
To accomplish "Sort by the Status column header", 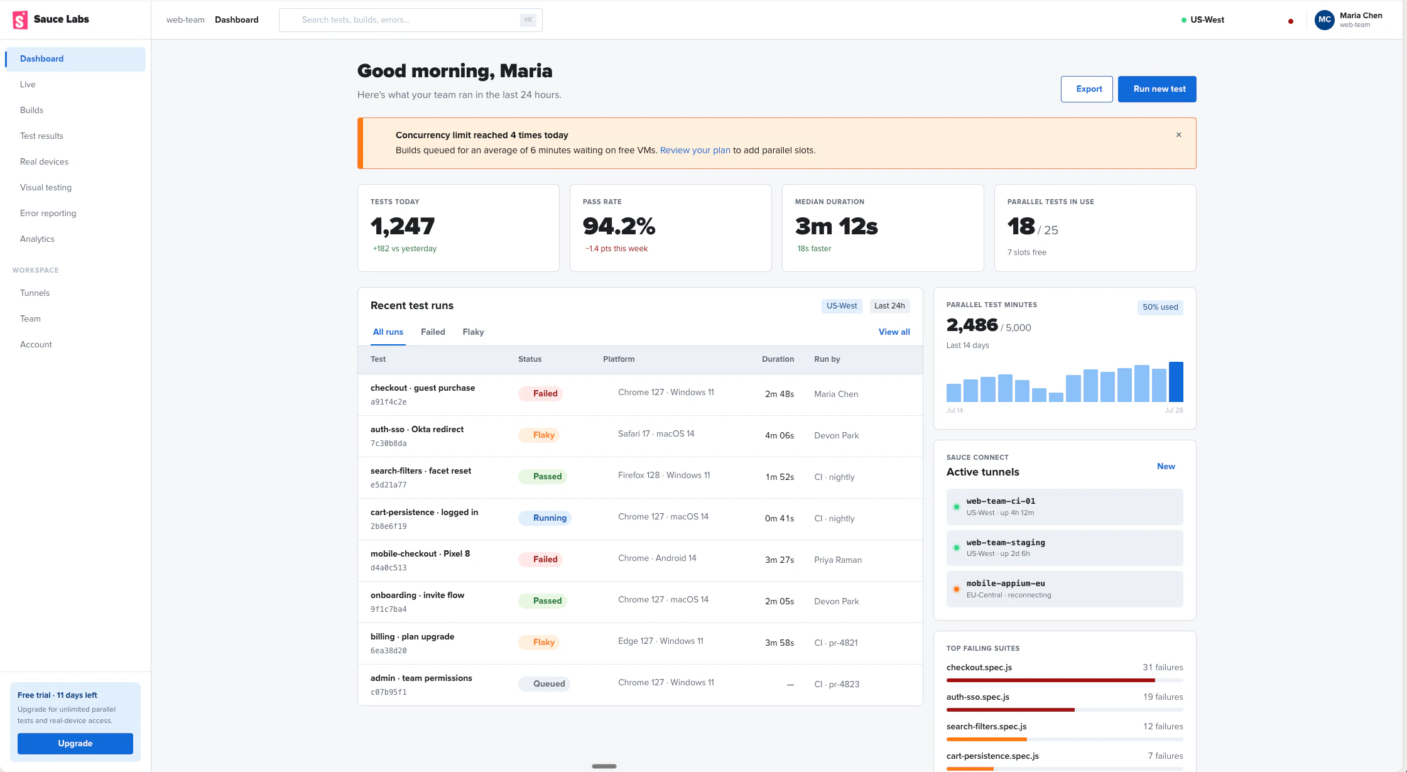I will [x=530, y=359].
